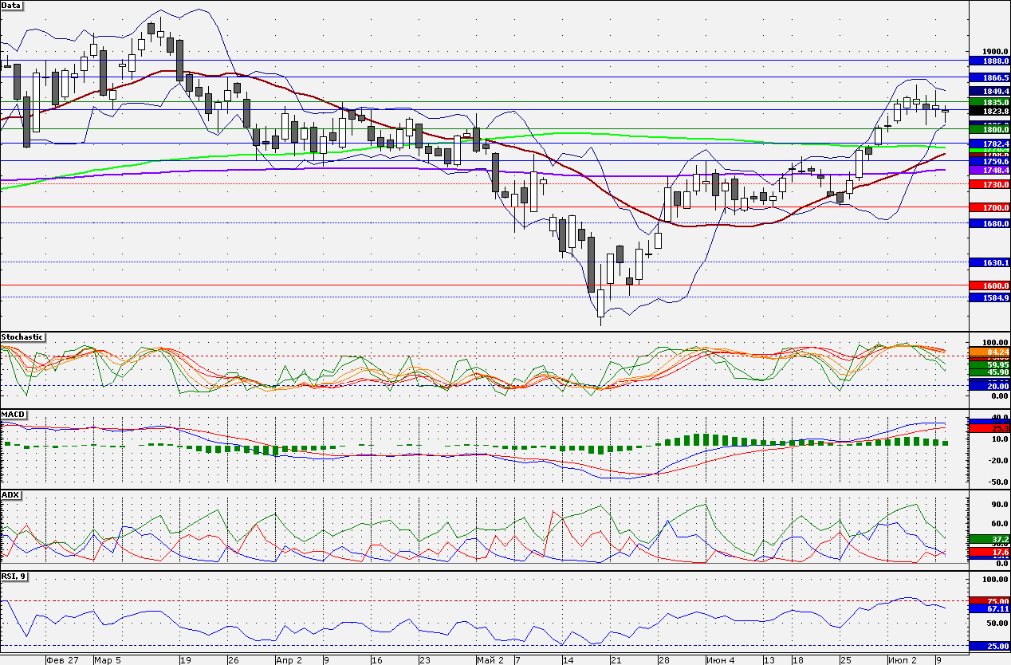Image resolution: width=1011 pixels, height=665 pixels.
Task: Click the RSI, 9 panel label
Action: 15,576
